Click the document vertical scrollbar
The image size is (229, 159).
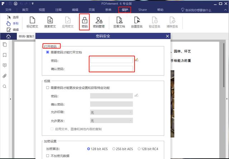(x=224, y=65)
